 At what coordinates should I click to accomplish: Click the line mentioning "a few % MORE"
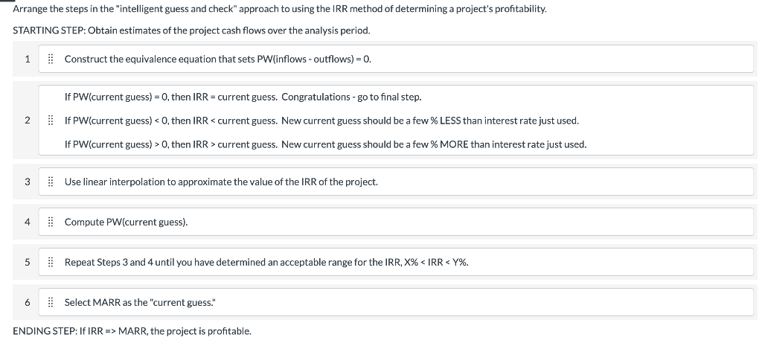point(326,145)
